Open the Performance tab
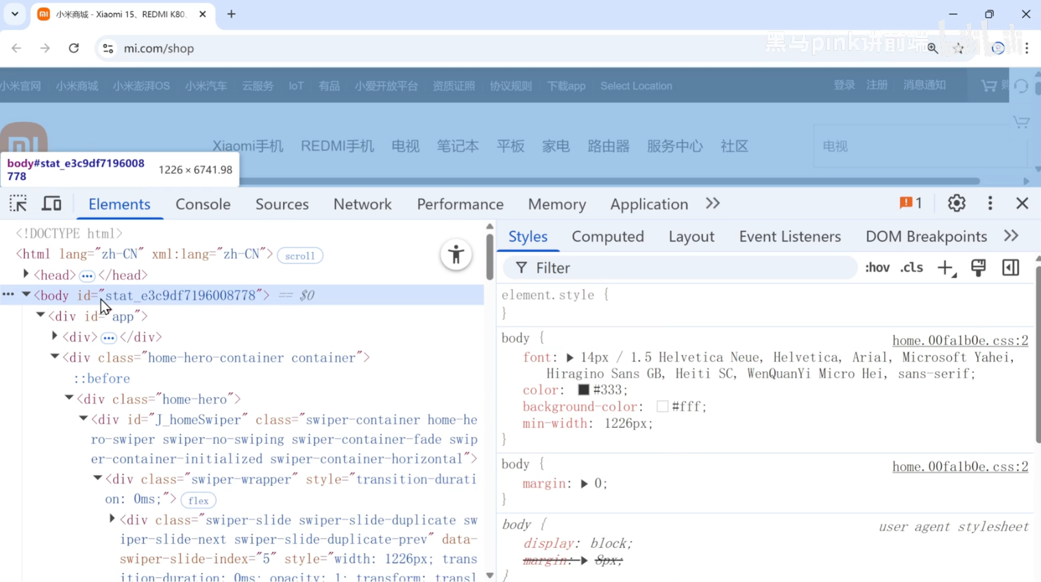Image resolution: width=1041 pixels, height=582 pixels. pyautogui.click(x=460, y=204)
